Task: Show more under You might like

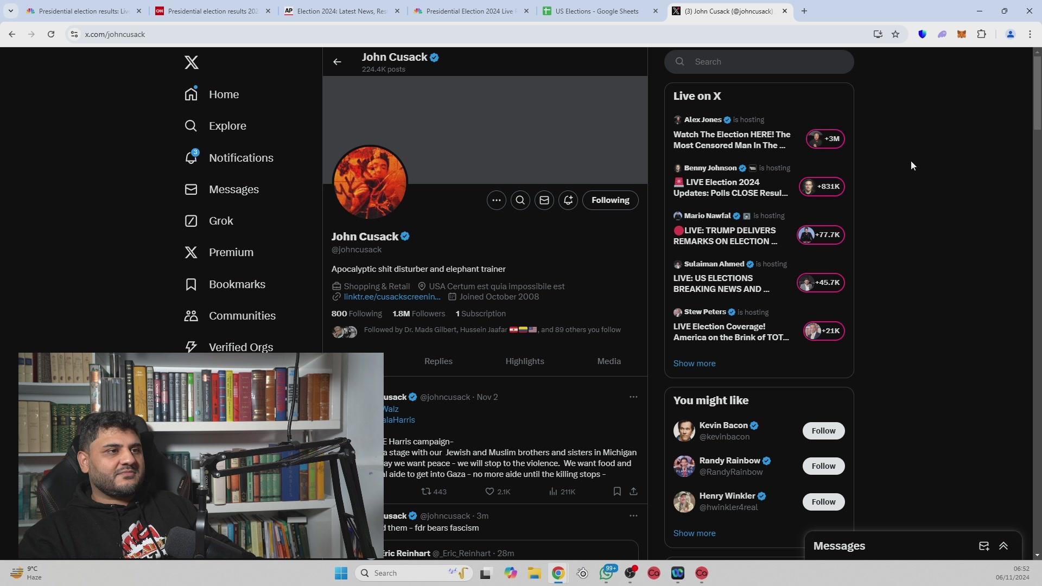Action: tap(694, 533)
